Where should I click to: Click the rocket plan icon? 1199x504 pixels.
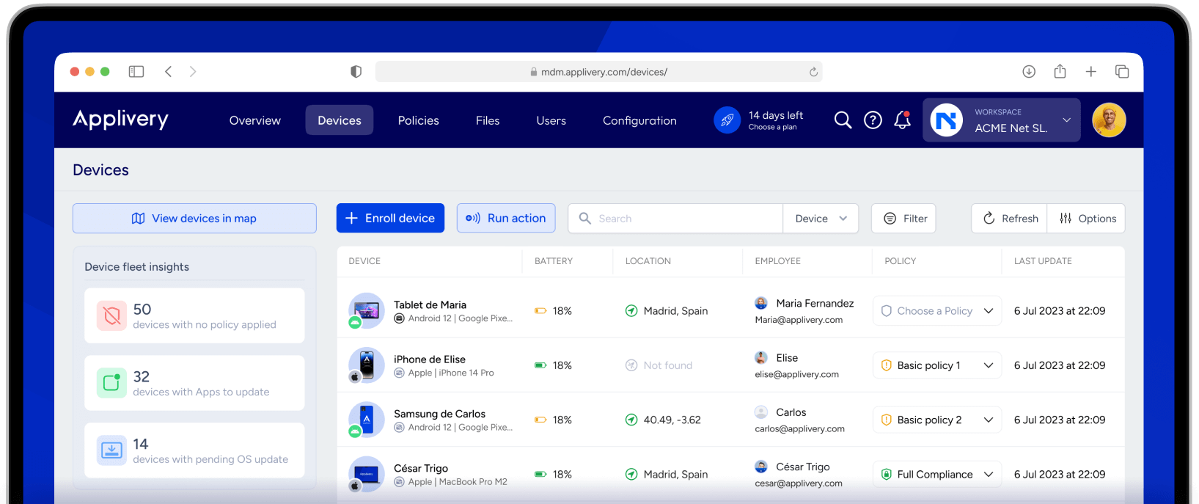(x=727, y=120)
